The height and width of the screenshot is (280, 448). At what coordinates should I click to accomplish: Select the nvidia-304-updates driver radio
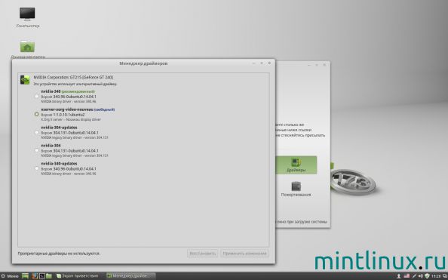(36, 132)
